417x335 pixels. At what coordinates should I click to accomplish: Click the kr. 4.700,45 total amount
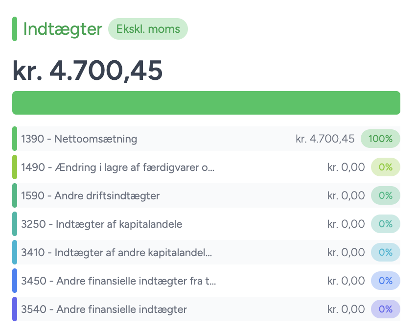pos(87,71)
